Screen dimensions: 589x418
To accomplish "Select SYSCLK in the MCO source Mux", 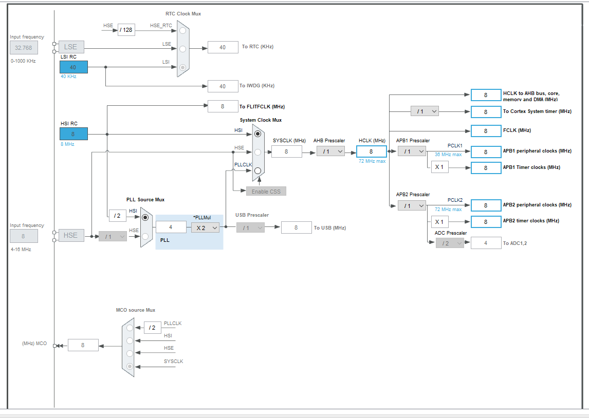I will [x=128, y=365].
